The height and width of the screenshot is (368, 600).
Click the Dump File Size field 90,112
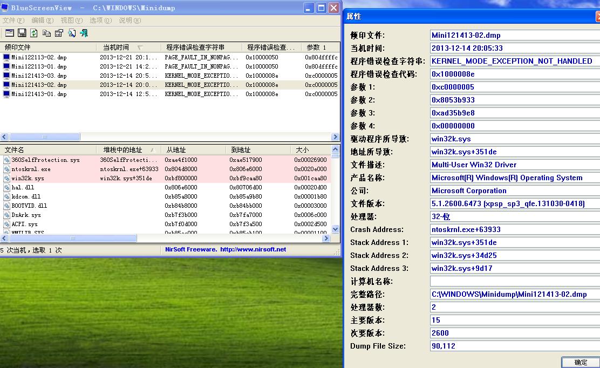(515, 346)
